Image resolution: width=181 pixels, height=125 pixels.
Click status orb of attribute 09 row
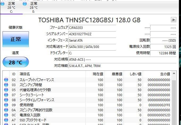[6, 105]
